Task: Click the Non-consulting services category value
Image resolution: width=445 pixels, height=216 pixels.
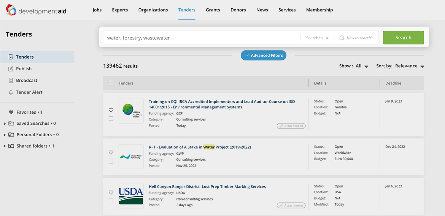Action: pyautogui.click(x=194, y=199)
